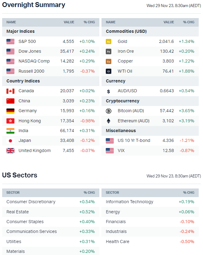
Task: Click the AUD/USD dollar sign icon
Action: pyautogui.click(x=108, y=91)
